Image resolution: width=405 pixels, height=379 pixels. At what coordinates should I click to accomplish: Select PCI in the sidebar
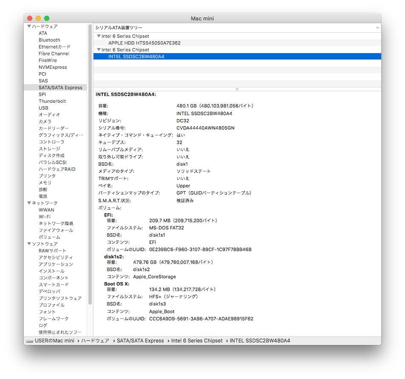[x=42, y=74]
